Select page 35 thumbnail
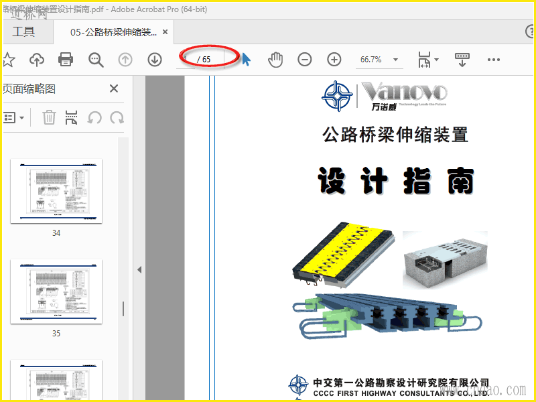 pyautogui.click(x=56, y=291)
